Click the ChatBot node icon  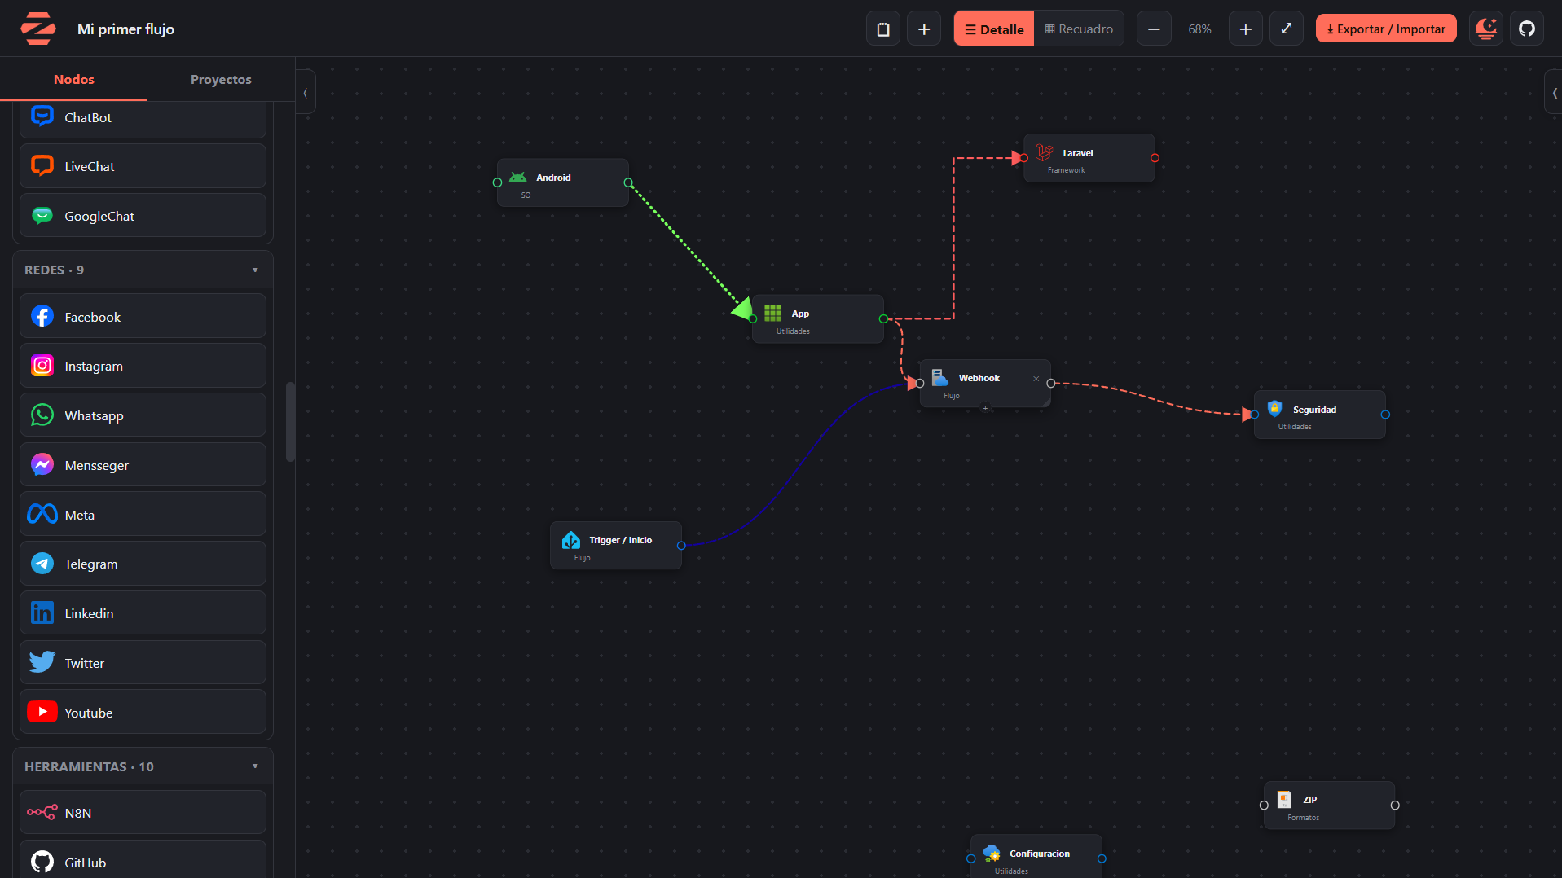(x=42, y=116)
